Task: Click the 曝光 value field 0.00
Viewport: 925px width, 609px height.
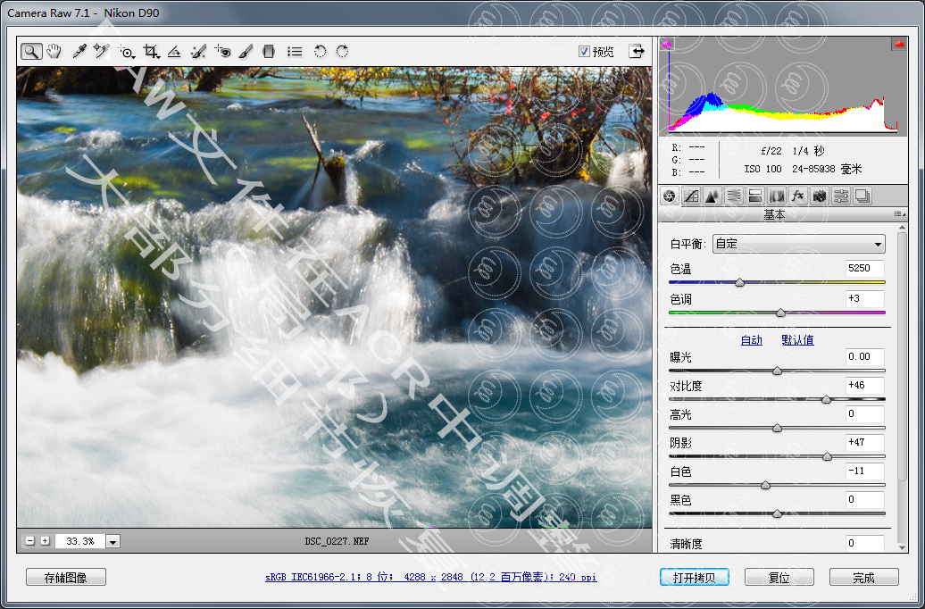Action: 865,356
